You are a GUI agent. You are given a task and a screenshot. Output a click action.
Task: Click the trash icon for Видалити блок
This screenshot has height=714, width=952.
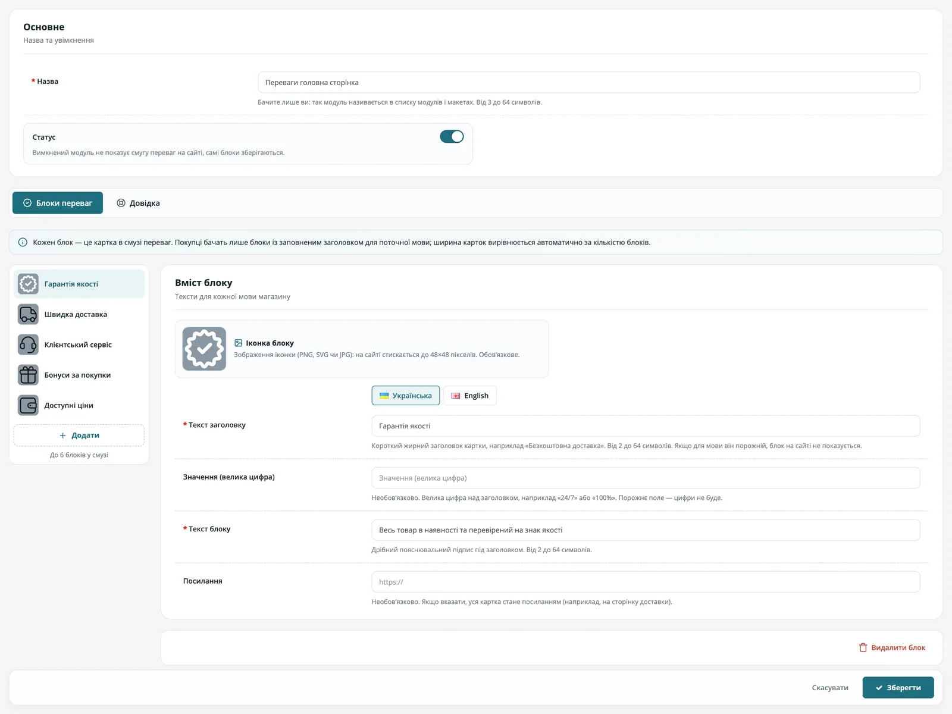pos(863,647)
